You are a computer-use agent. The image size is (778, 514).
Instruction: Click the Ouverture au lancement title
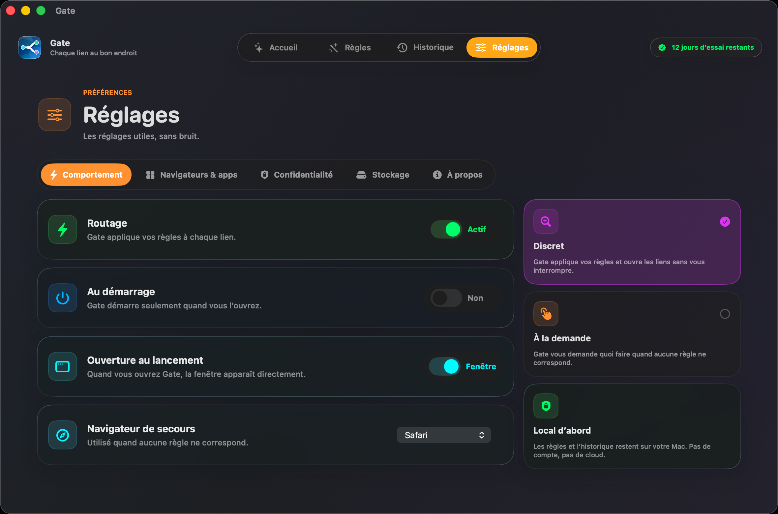coord(145,360)
